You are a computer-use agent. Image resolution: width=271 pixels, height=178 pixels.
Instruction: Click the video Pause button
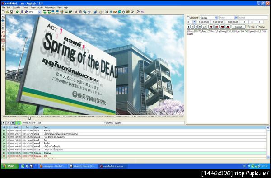pyautogui.click(x=13, y=123)
